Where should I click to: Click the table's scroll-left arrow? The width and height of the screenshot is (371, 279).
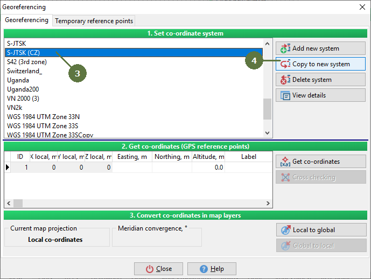coord(9,203)
